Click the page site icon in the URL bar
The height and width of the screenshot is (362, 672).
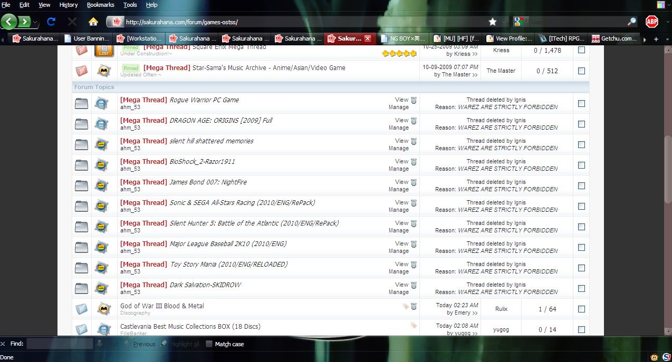(117, 22)
